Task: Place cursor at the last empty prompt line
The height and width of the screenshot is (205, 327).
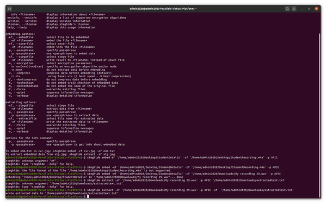Action: tap(88, 196)
